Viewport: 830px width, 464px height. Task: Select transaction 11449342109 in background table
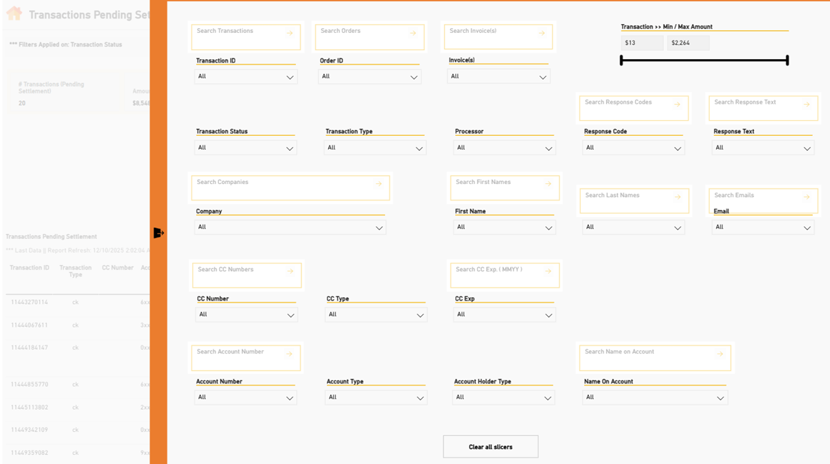(x=30, y=430)
